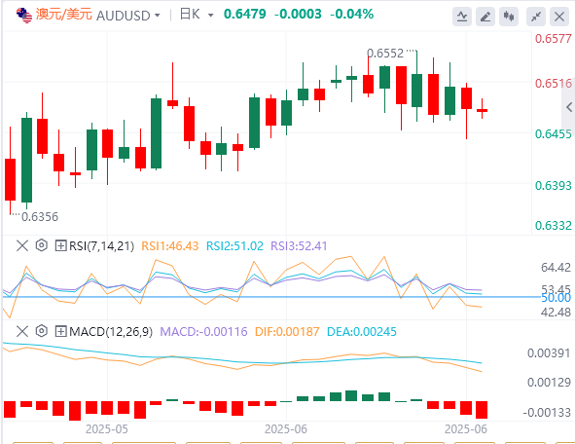The width and height of the screenshot is (575, 444).
Task: Click DEA:0.00245 value
Action: [x=362, y=332]
